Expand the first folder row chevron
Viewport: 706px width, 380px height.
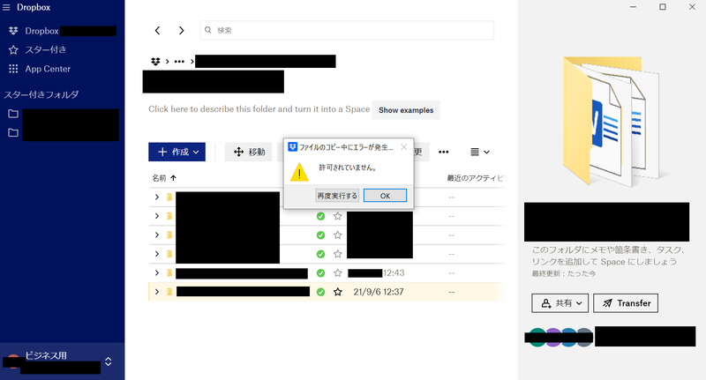tap(157, 197)
